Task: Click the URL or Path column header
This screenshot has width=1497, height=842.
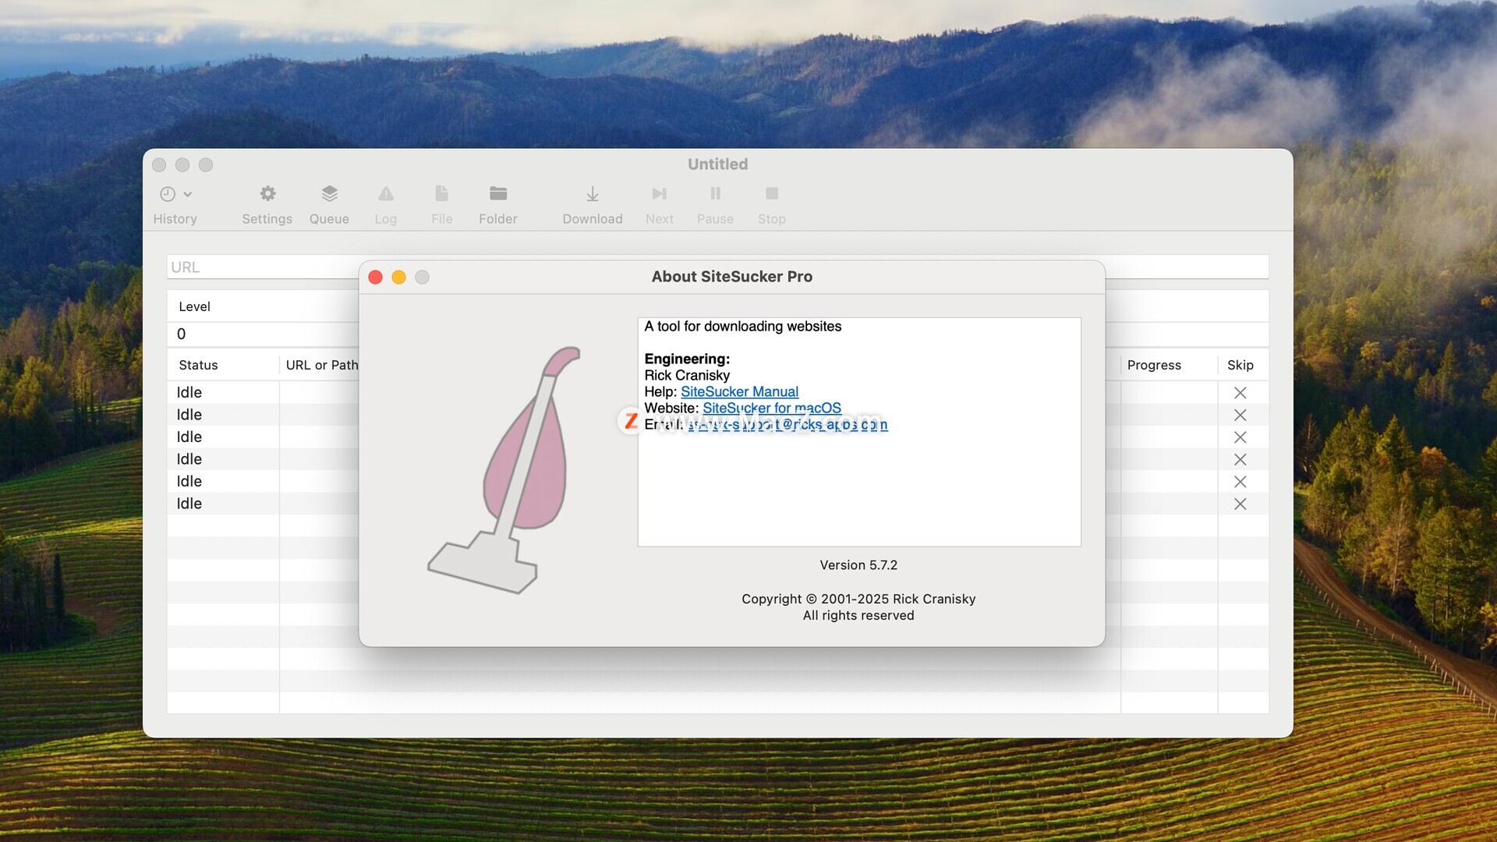Action: 322,365
